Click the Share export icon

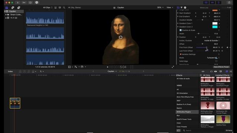tap(229, 3)
